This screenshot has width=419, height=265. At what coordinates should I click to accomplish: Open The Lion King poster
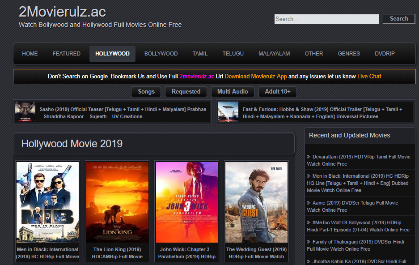[117, 202]
